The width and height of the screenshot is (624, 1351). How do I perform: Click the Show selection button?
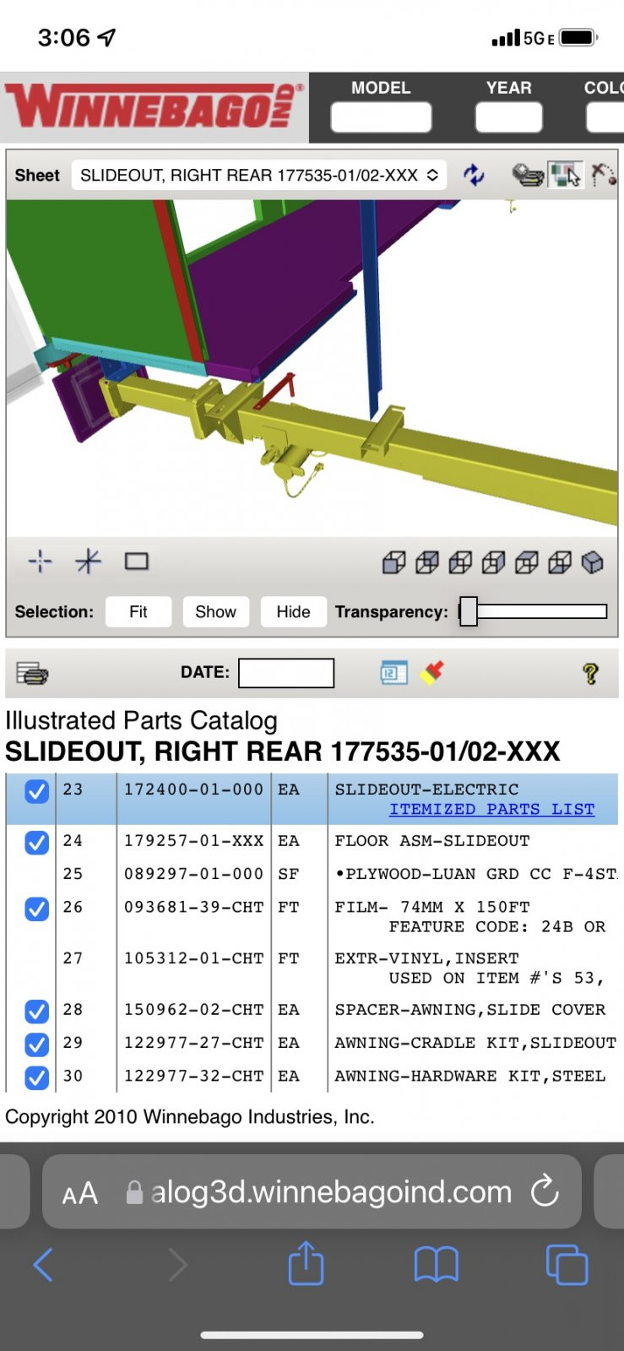[215, 611]
